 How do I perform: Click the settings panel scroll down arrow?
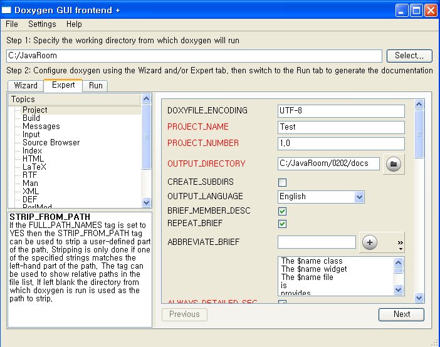[x=419, y=298]
